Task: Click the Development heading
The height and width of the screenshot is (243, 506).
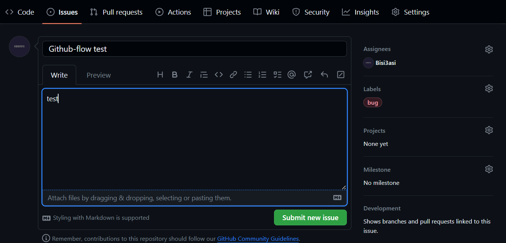Action: click(x=382, y=208)
